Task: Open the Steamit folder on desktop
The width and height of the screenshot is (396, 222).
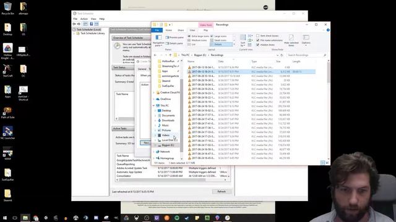Action: click(7, 195)
